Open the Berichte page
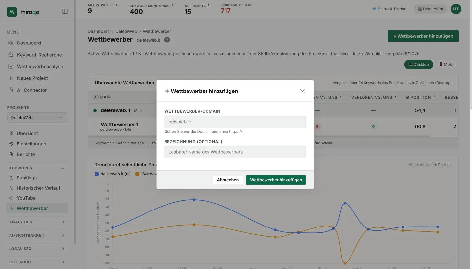The width and height of the screenshot is (472, 269). pos(26,154)
